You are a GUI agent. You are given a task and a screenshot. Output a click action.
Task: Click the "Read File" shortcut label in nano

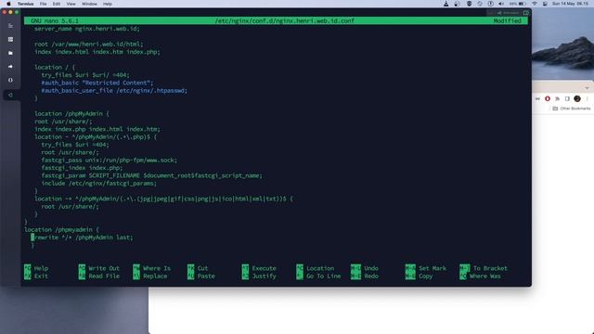(x=104, y=276)
